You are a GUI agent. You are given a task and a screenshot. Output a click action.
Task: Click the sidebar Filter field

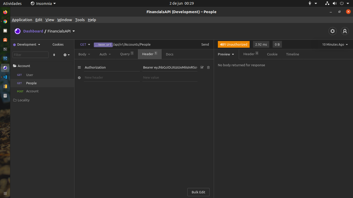30,55
